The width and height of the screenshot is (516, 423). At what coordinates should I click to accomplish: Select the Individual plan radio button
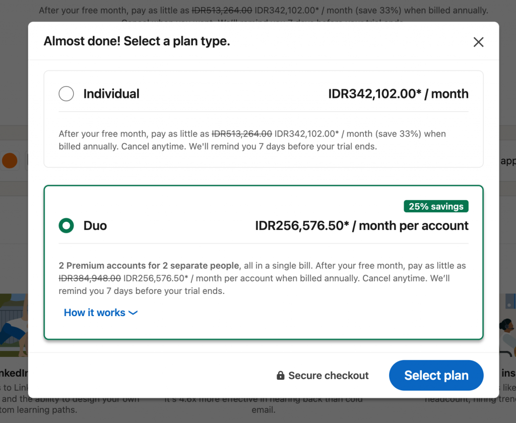(67, 94)
